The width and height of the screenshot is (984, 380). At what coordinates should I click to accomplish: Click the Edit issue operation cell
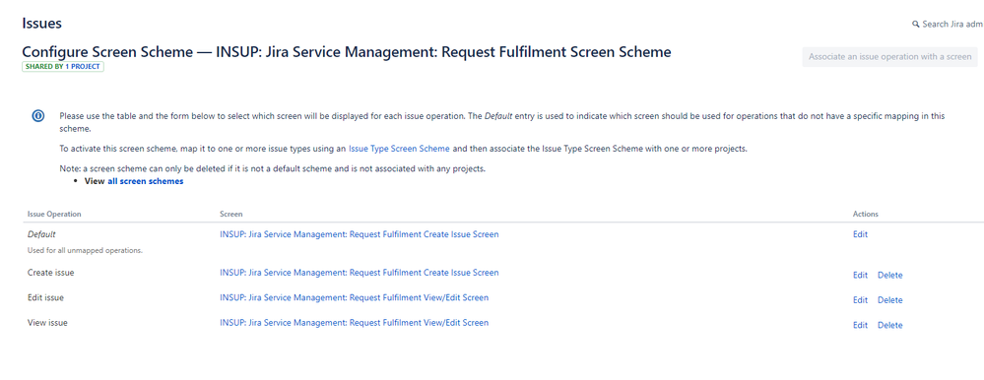46,298
